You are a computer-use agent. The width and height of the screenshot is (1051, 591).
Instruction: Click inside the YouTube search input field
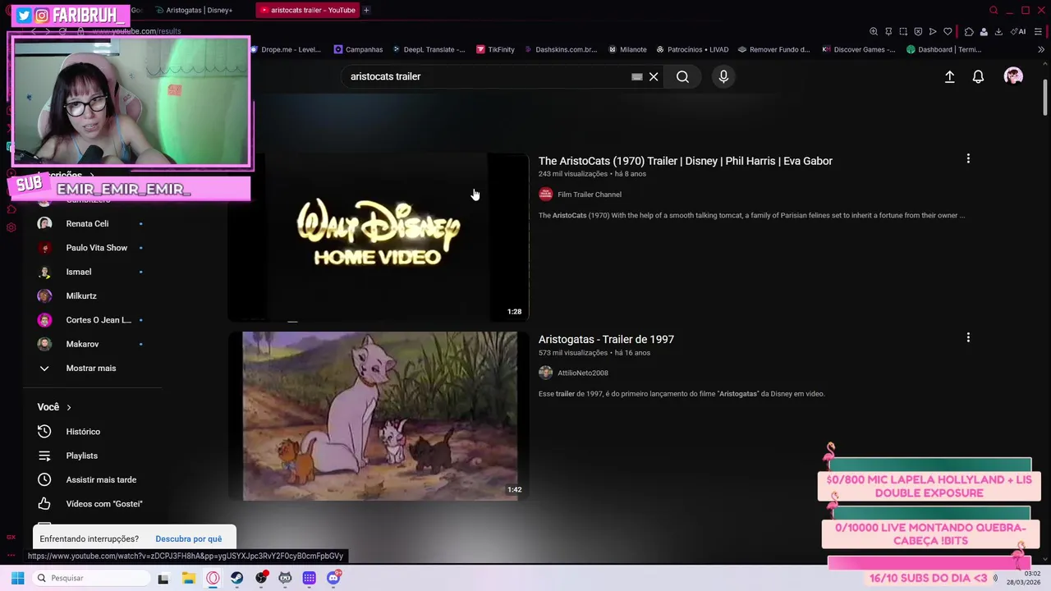tap(484, 76)
